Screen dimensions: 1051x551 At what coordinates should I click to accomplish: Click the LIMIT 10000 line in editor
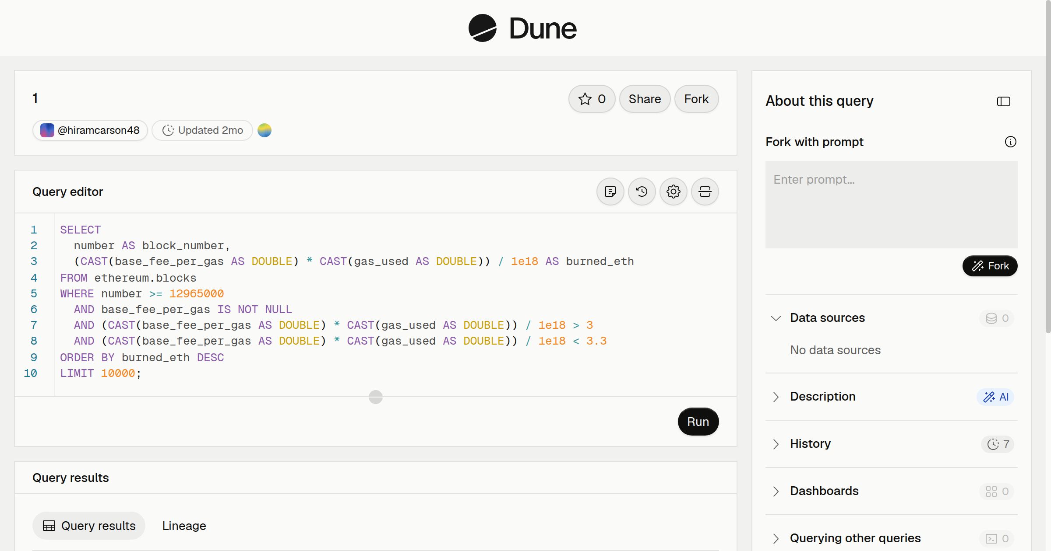(100, 373)
